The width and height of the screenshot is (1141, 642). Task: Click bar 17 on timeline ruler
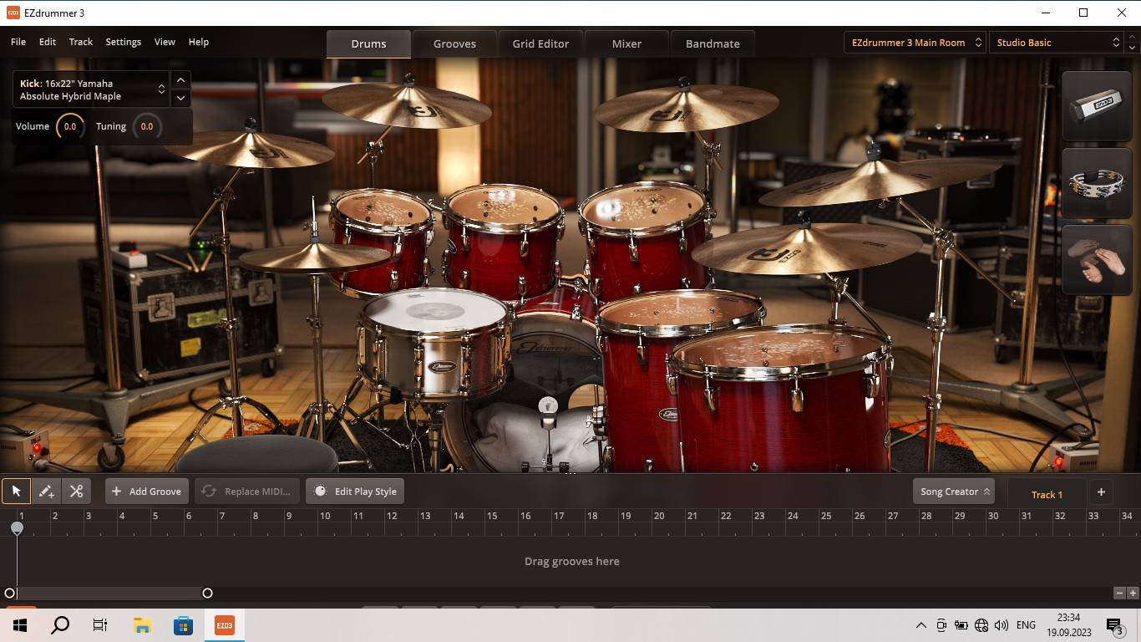point(559,516)
